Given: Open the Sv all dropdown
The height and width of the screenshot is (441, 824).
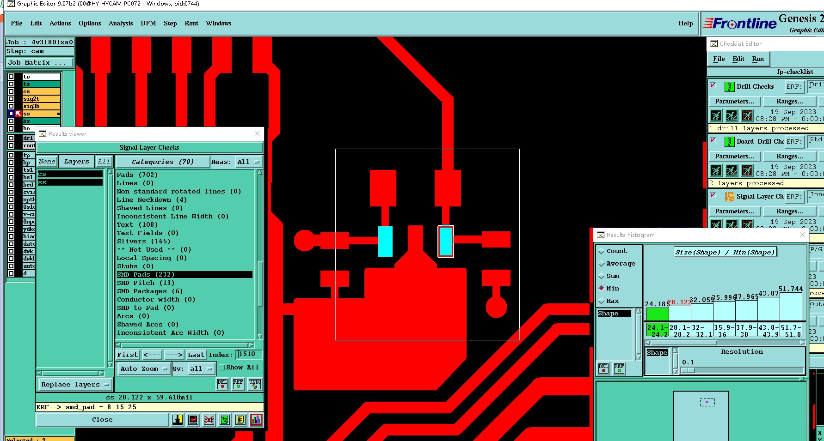Looking at the screenshot, I should 202,369.
